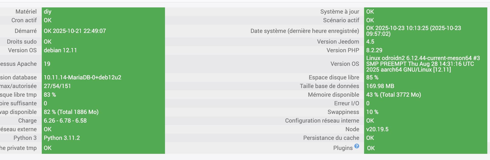Select the 27/54/151 connections value
This screenshot has height=160, width=490.
click(x=57, y=86)
